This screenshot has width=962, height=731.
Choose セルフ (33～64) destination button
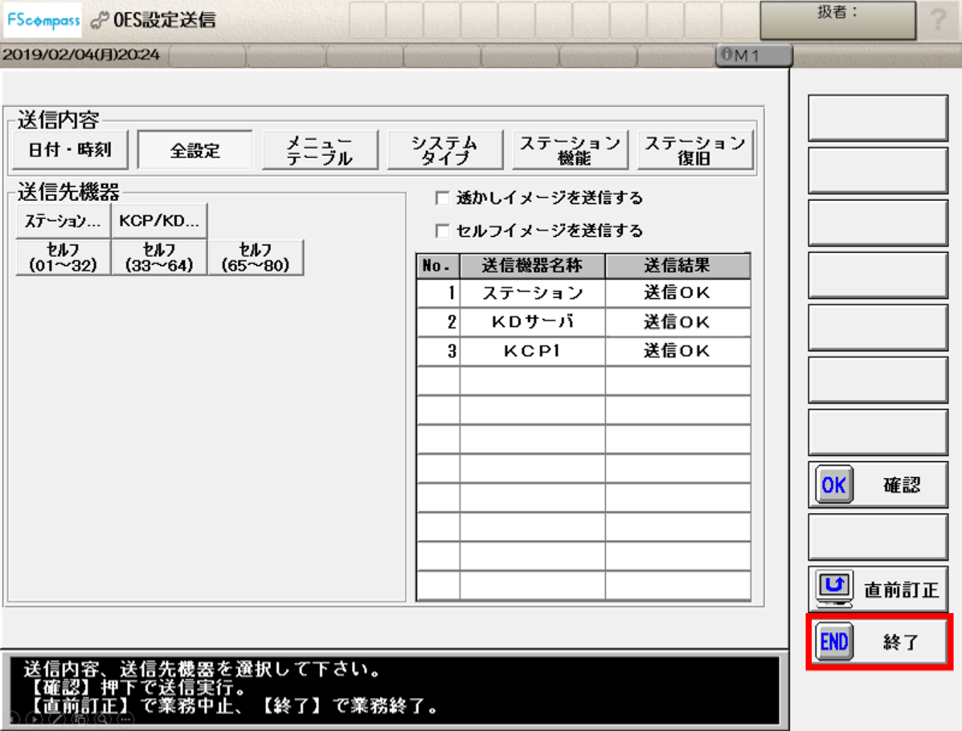159,257
